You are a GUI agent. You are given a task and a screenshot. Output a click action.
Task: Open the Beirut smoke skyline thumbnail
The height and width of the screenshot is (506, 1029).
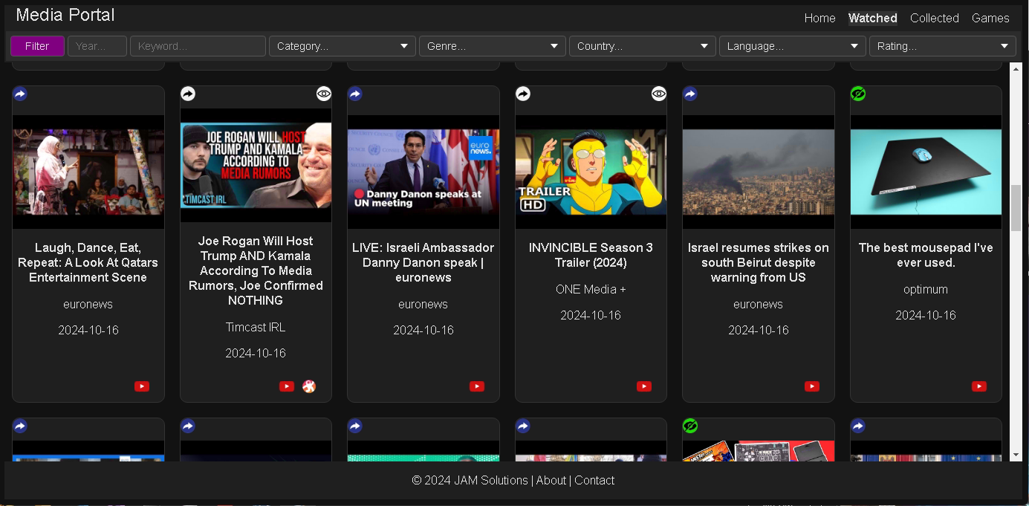(759, 172)
